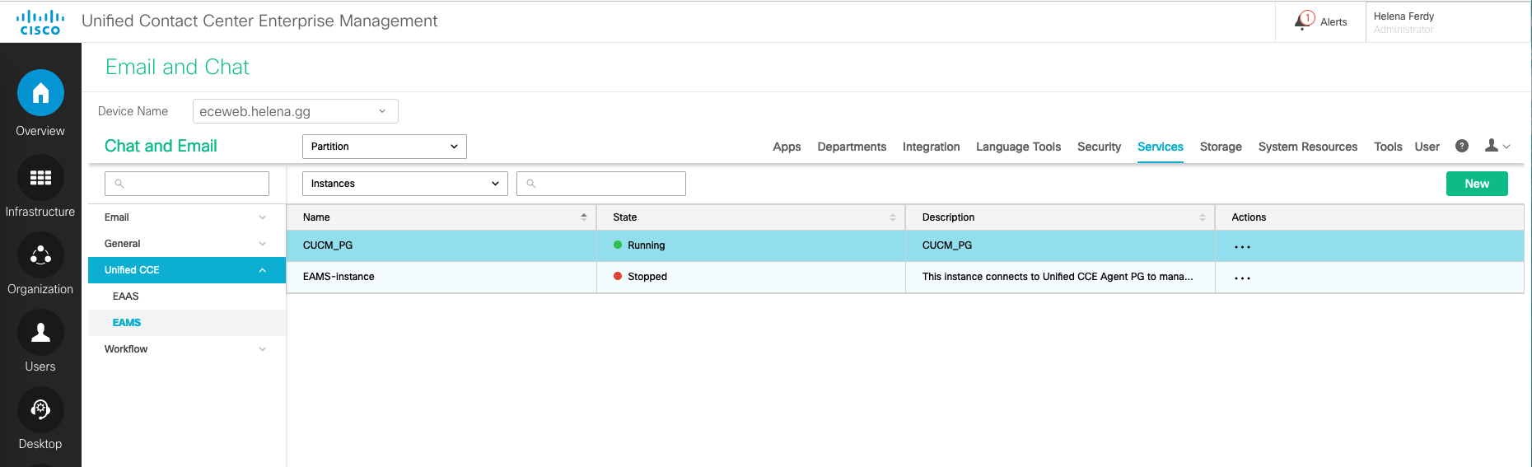Open the Overview home icon
This screenshot has height=467, width=1532.
pyautogui.click(x=40, y=93)
